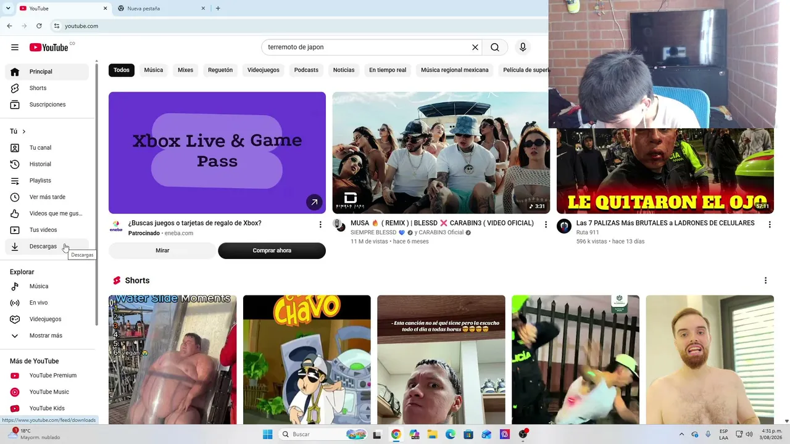790x444 pixels.
Task: Explore Música in the sidebar
Action: [47, 286]
